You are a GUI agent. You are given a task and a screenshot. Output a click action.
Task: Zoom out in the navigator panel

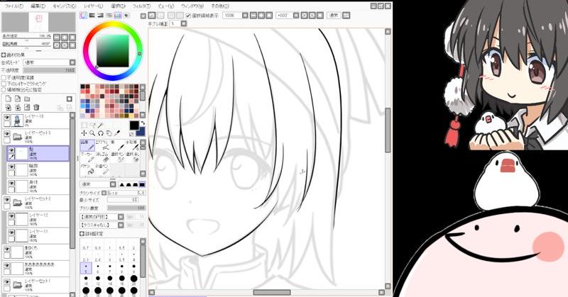(57, 38)
